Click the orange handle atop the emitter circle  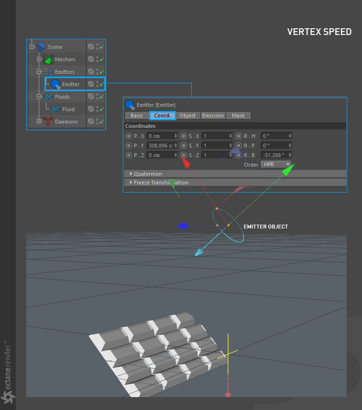pyautogui.click(x=217, y=208)
